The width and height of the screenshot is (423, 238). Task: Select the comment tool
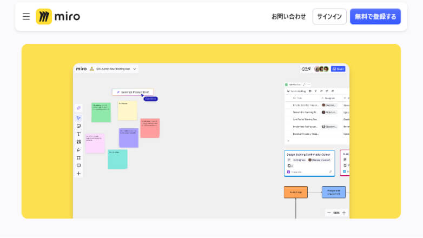78,166
